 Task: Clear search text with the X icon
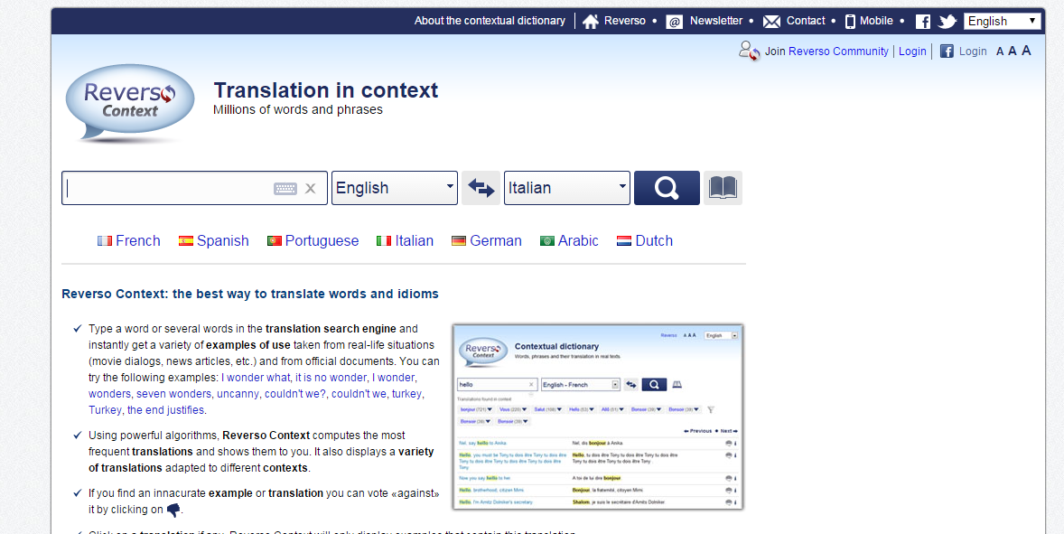click(311, 189)
